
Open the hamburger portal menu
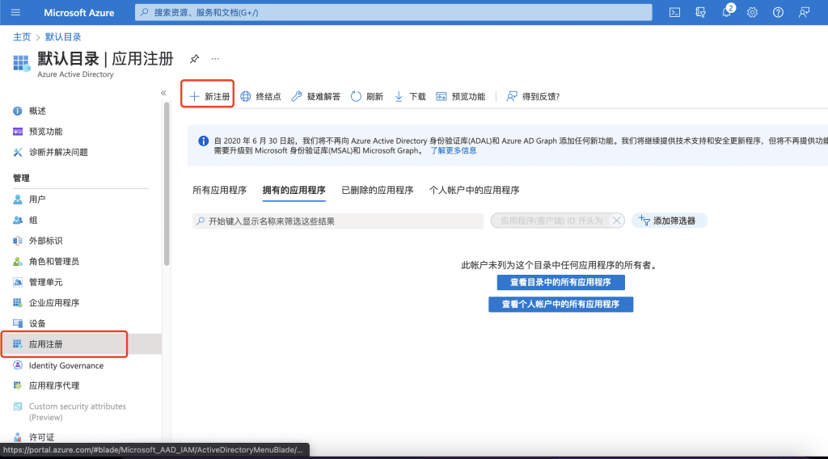click(x=15, y=12)
